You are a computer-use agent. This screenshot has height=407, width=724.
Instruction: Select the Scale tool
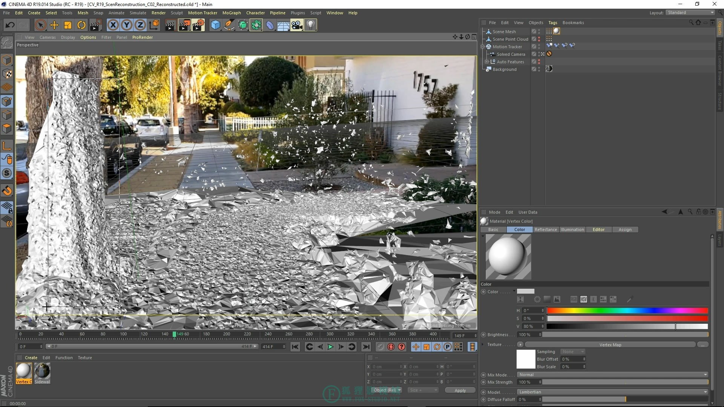coord(68,25)
